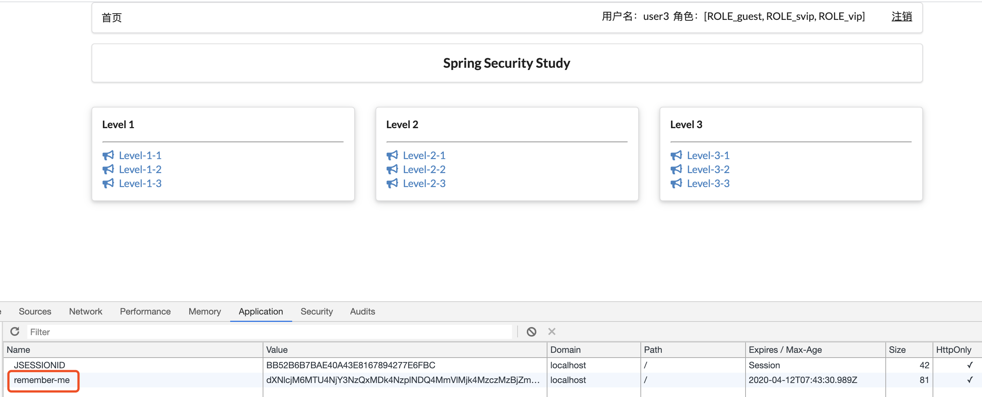Click the Spring Security Study heading
Screen dimensions: 982x397
[x=506, y=63]
